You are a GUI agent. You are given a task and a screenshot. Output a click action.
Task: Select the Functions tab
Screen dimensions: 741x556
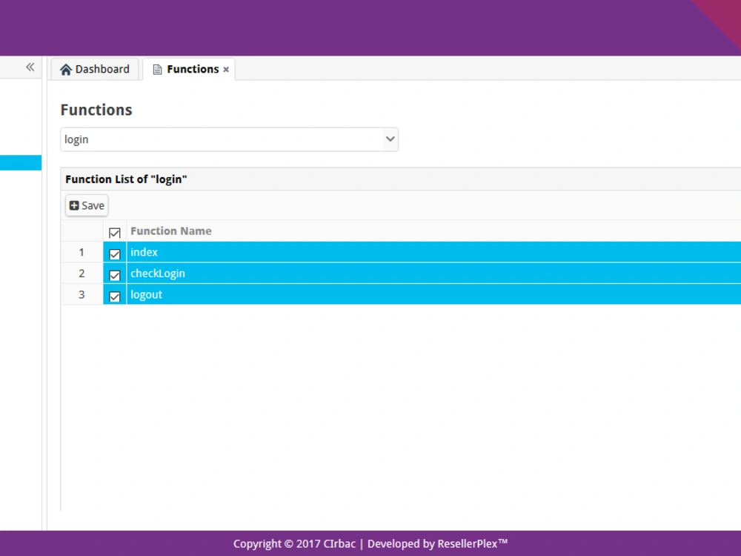(189, 69)
